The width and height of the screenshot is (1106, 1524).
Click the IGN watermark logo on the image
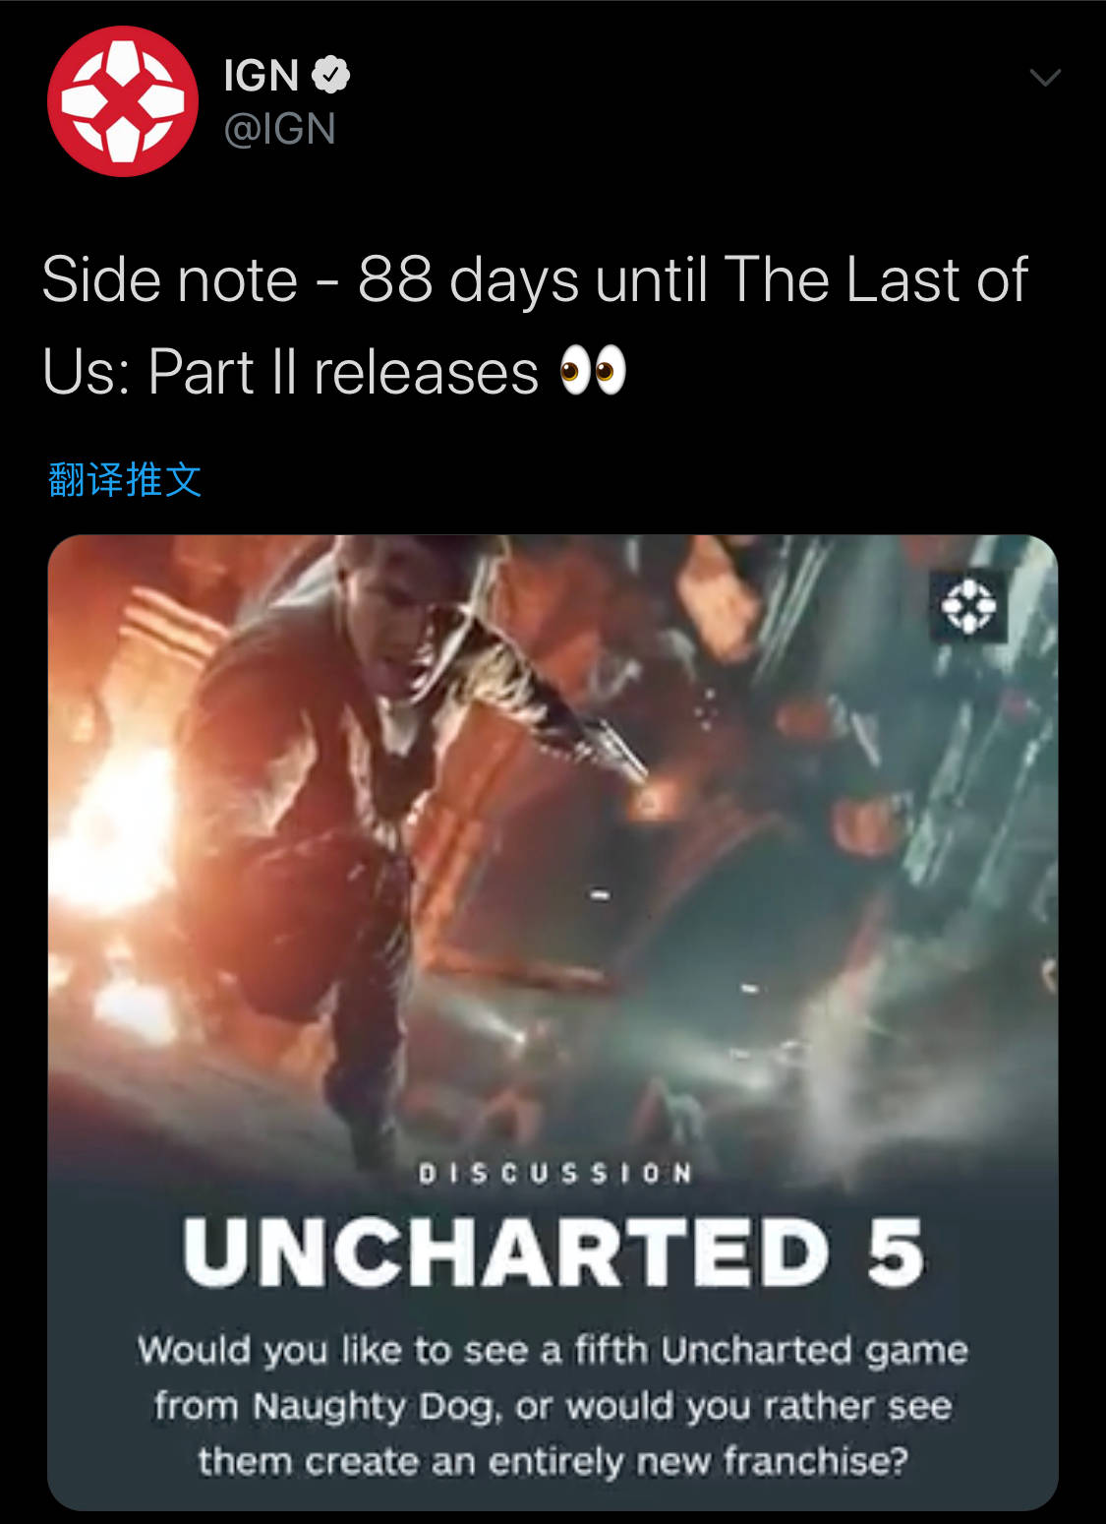(x=968, y=605)
